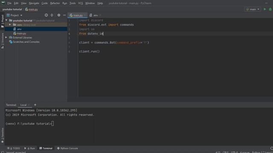
Task: Open Project panel settings gear
Action: (59, 15)
